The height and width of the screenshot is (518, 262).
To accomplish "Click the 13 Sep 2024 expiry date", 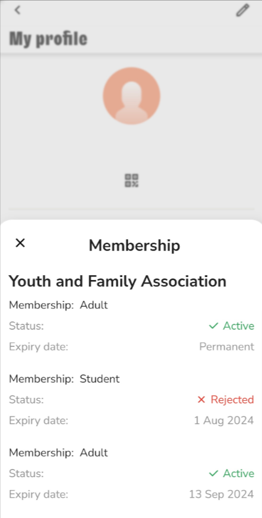I will 221,494.
